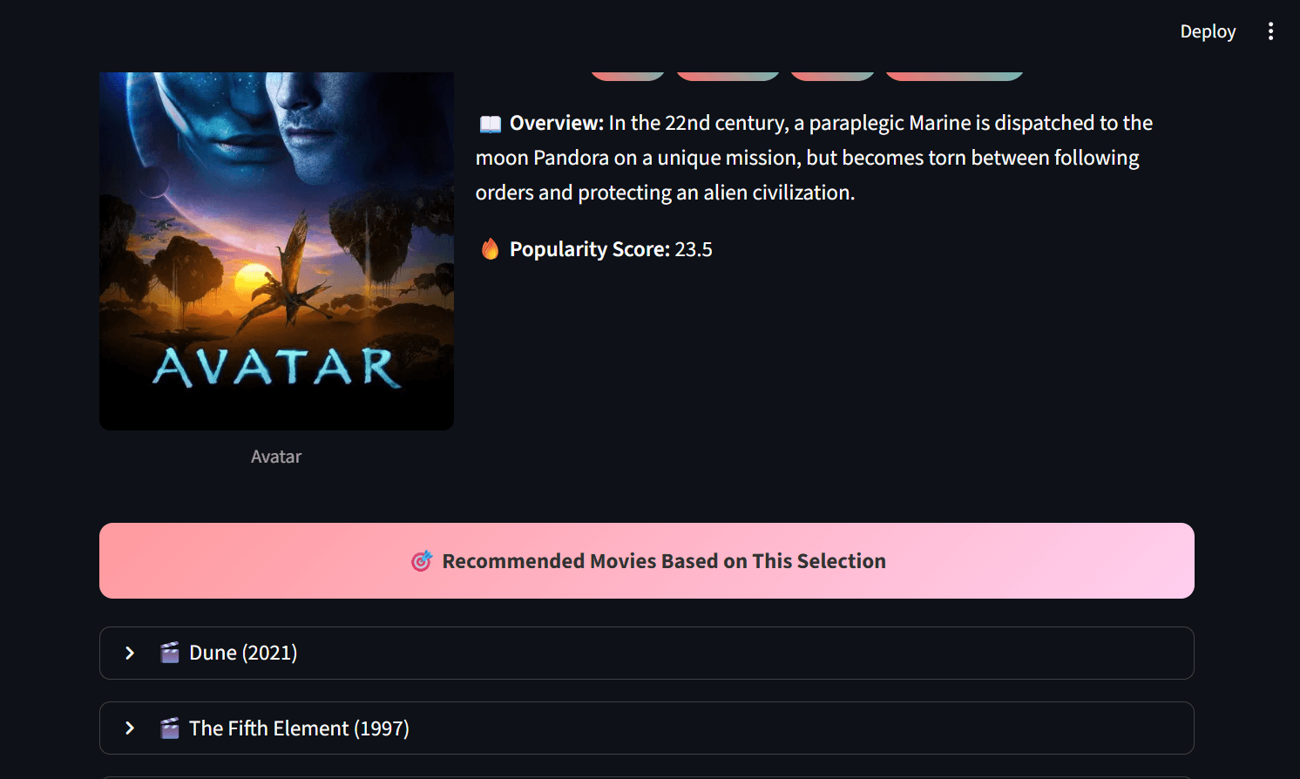
Task: Click the clapperboard icon beside Dune (2021)
Action: coord(170,653)
